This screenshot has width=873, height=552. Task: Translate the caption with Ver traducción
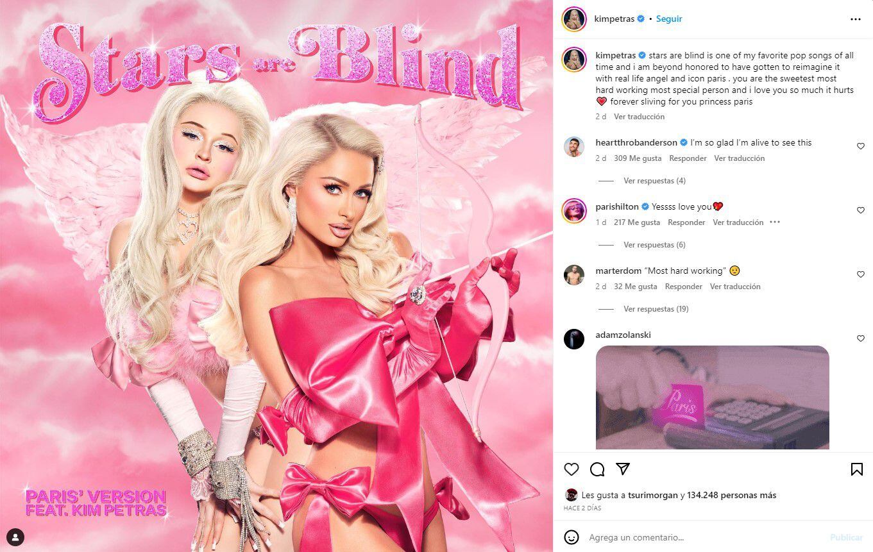[x=639, y=117]
